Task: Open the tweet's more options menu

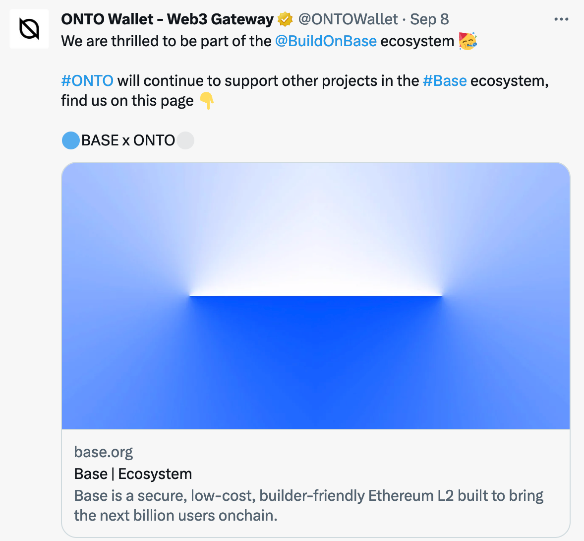Action: click(x=561, y=19)
